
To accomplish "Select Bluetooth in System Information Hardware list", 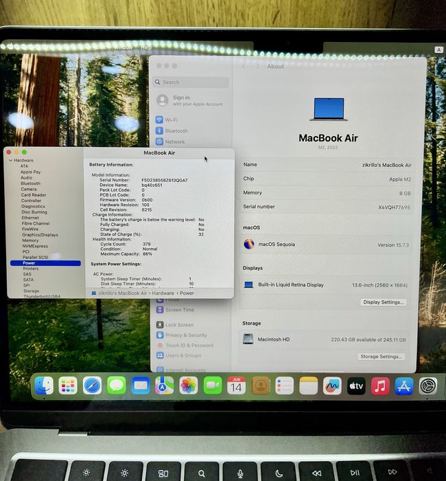I will (30, 183).
